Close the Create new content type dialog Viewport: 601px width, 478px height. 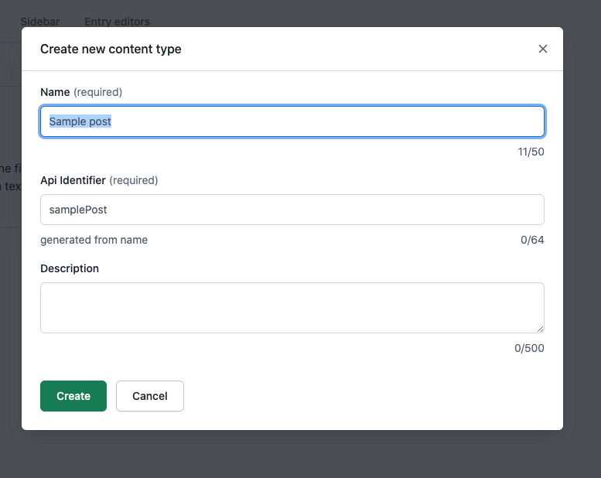pos(542,49)
